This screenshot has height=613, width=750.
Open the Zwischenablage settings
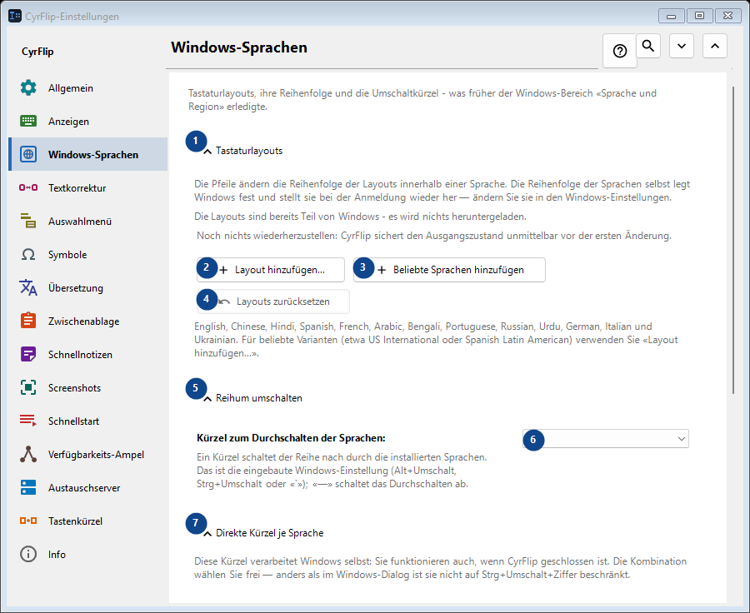pyautogui.click(x=88, y=321)
